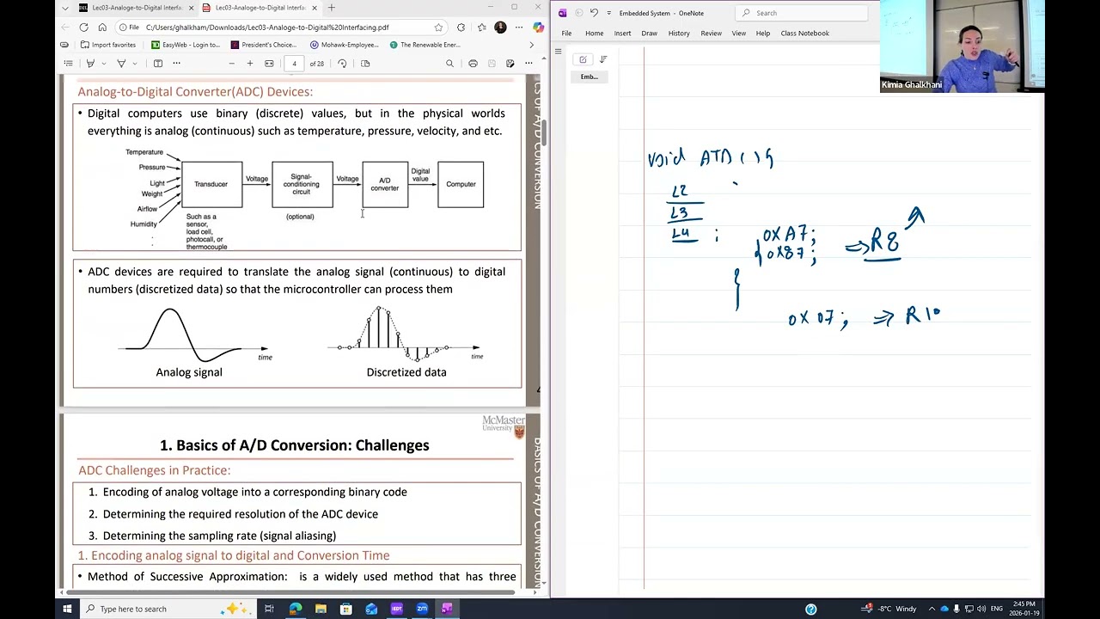Rotate the PDF page
The height and width of the screenshot is (619, 1100).
click(342, 64)
